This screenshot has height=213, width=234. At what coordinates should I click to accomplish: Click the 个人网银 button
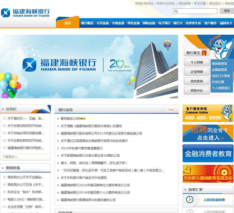click(197, 62)
